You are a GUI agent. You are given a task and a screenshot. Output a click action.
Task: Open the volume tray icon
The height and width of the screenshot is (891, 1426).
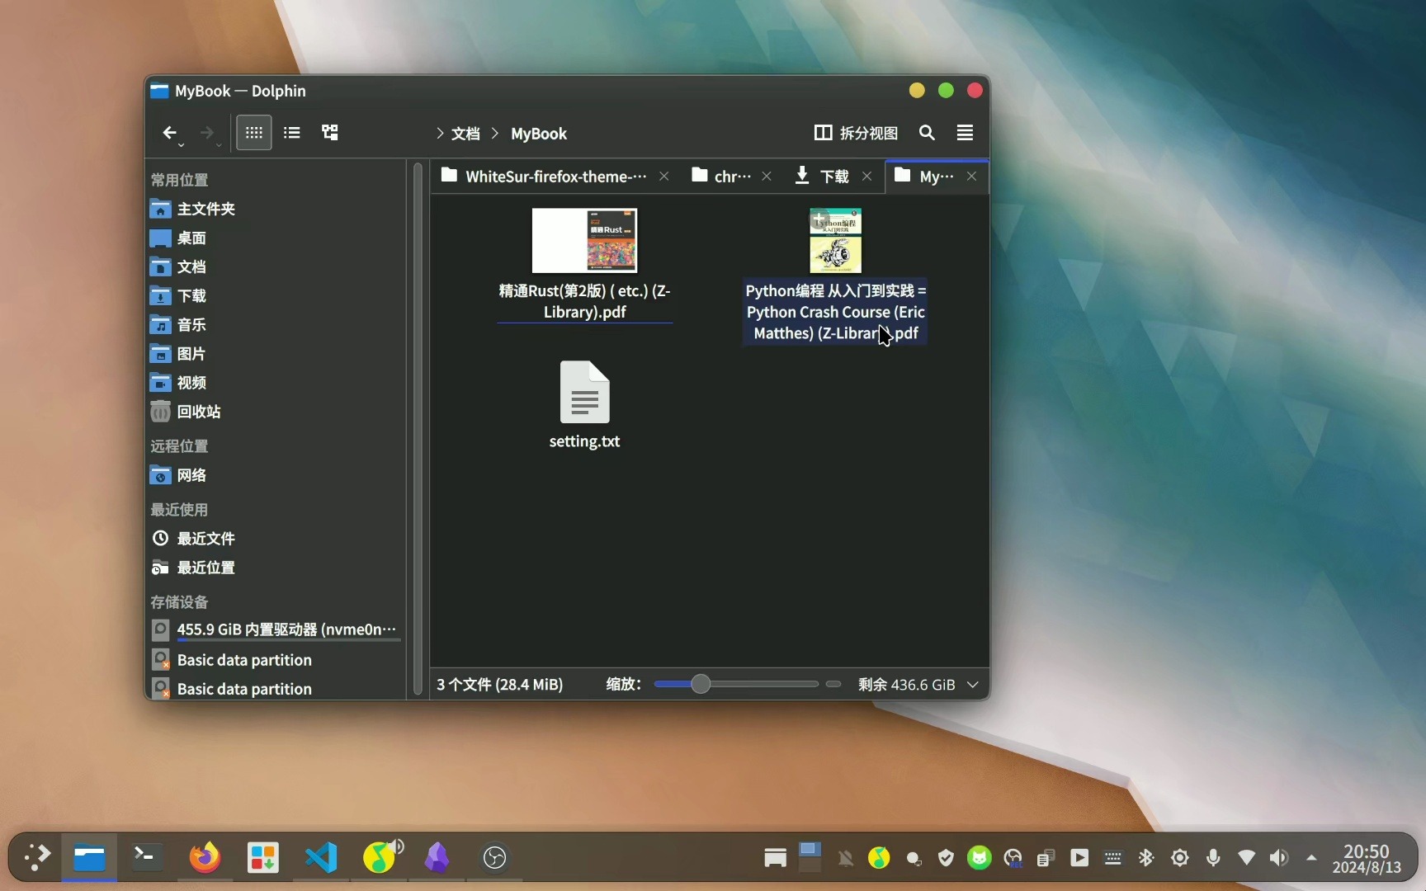pos(1279,858)
